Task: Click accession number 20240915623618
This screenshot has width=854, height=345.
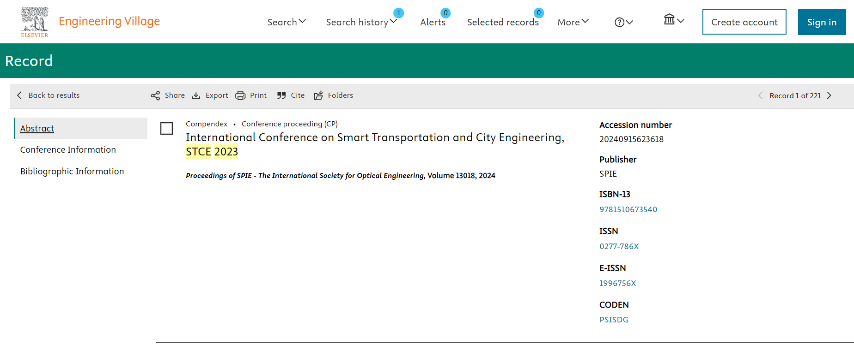Action: [631, 139]
